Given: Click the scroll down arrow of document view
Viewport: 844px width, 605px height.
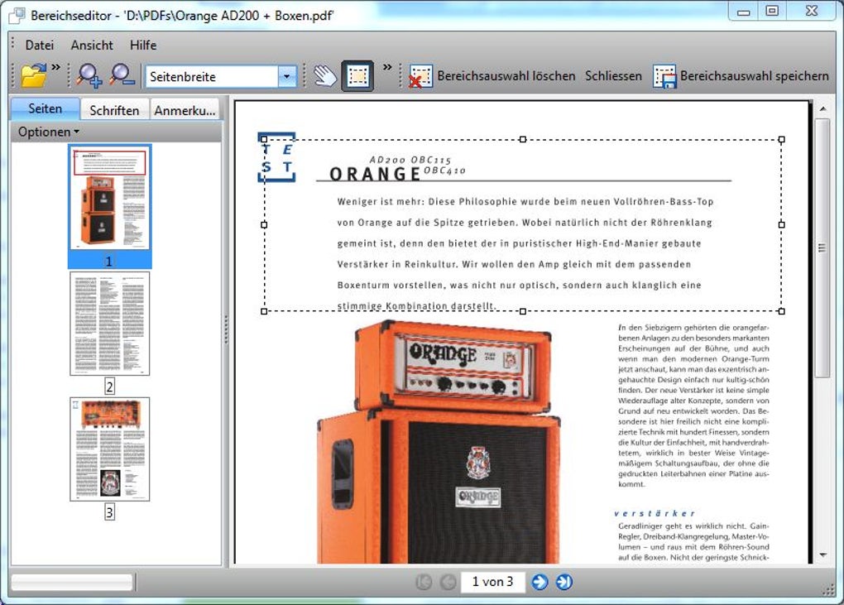Looking at the screenshot, I should [x=823, y=555].
